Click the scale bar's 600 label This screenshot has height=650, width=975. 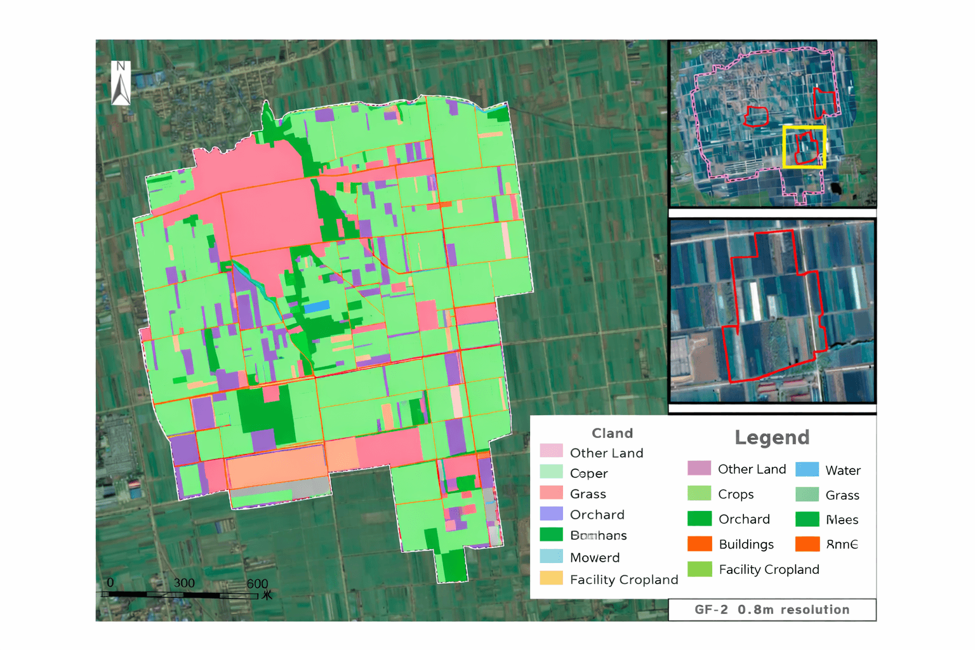(x=257, y=583)
